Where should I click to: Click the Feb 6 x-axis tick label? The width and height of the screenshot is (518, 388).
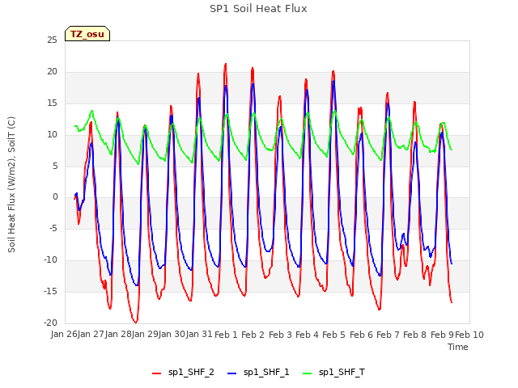coord(361,335)
